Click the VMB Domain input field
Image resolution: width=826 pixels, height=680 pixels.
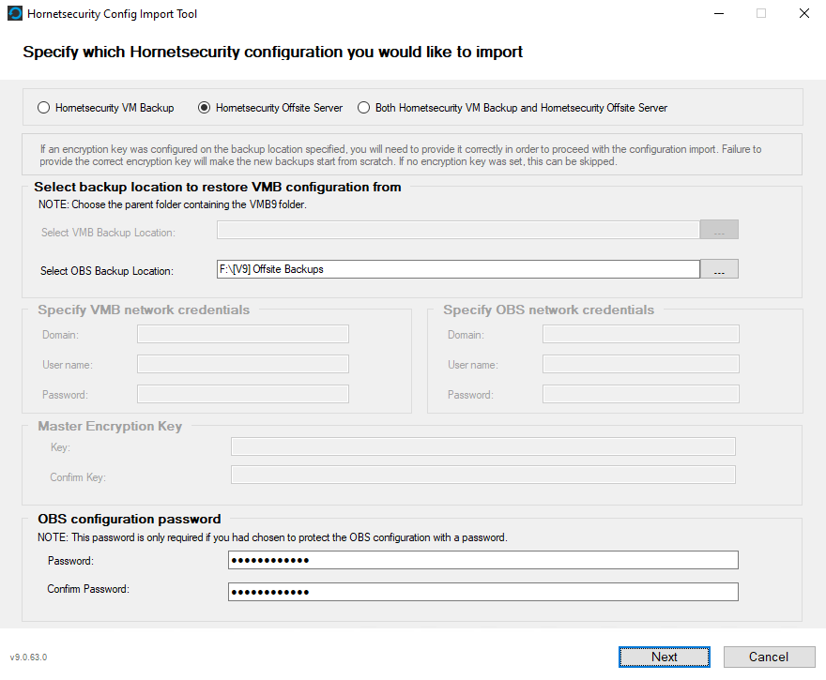(243, 335)
